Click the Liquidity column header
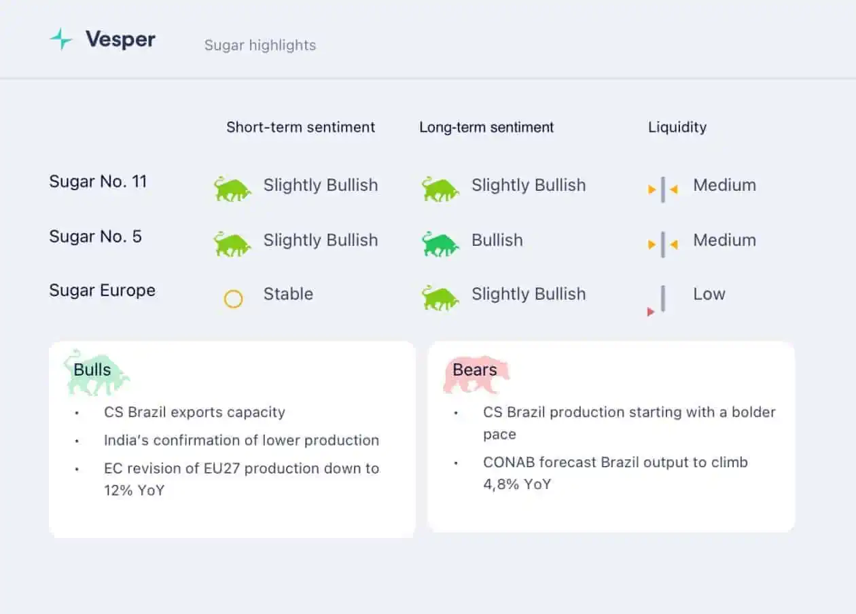The height and width of the screenshot is (614, 856). (677, 127)
